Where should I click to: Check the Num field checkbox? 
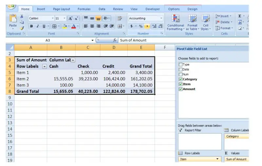tap(180, 74)
